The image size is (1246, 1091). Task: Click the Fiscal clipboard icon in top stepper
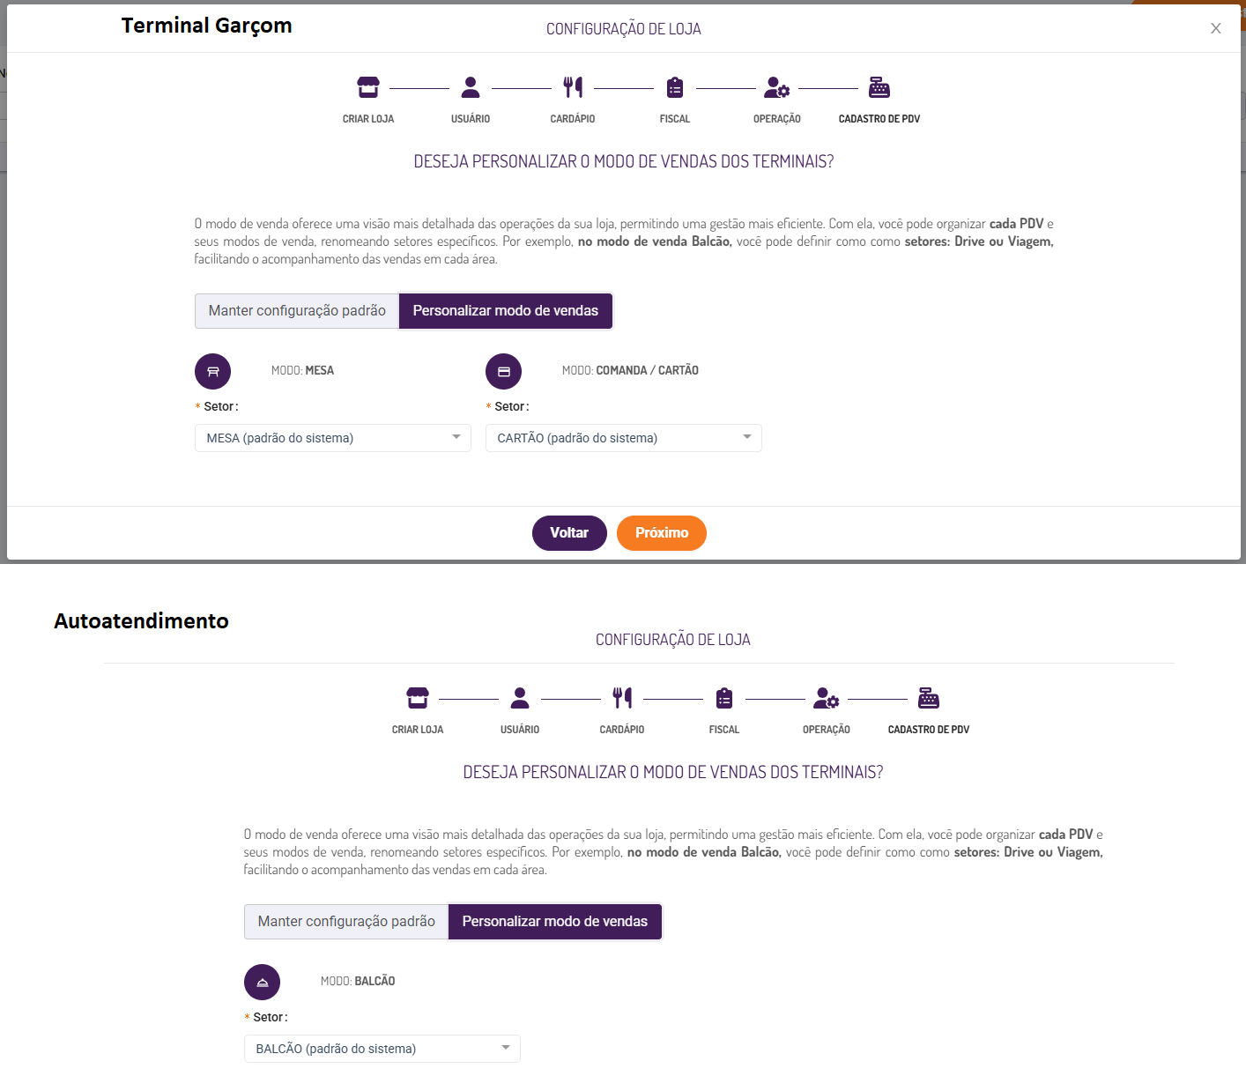pyautogui.click(x=675, y=87)
